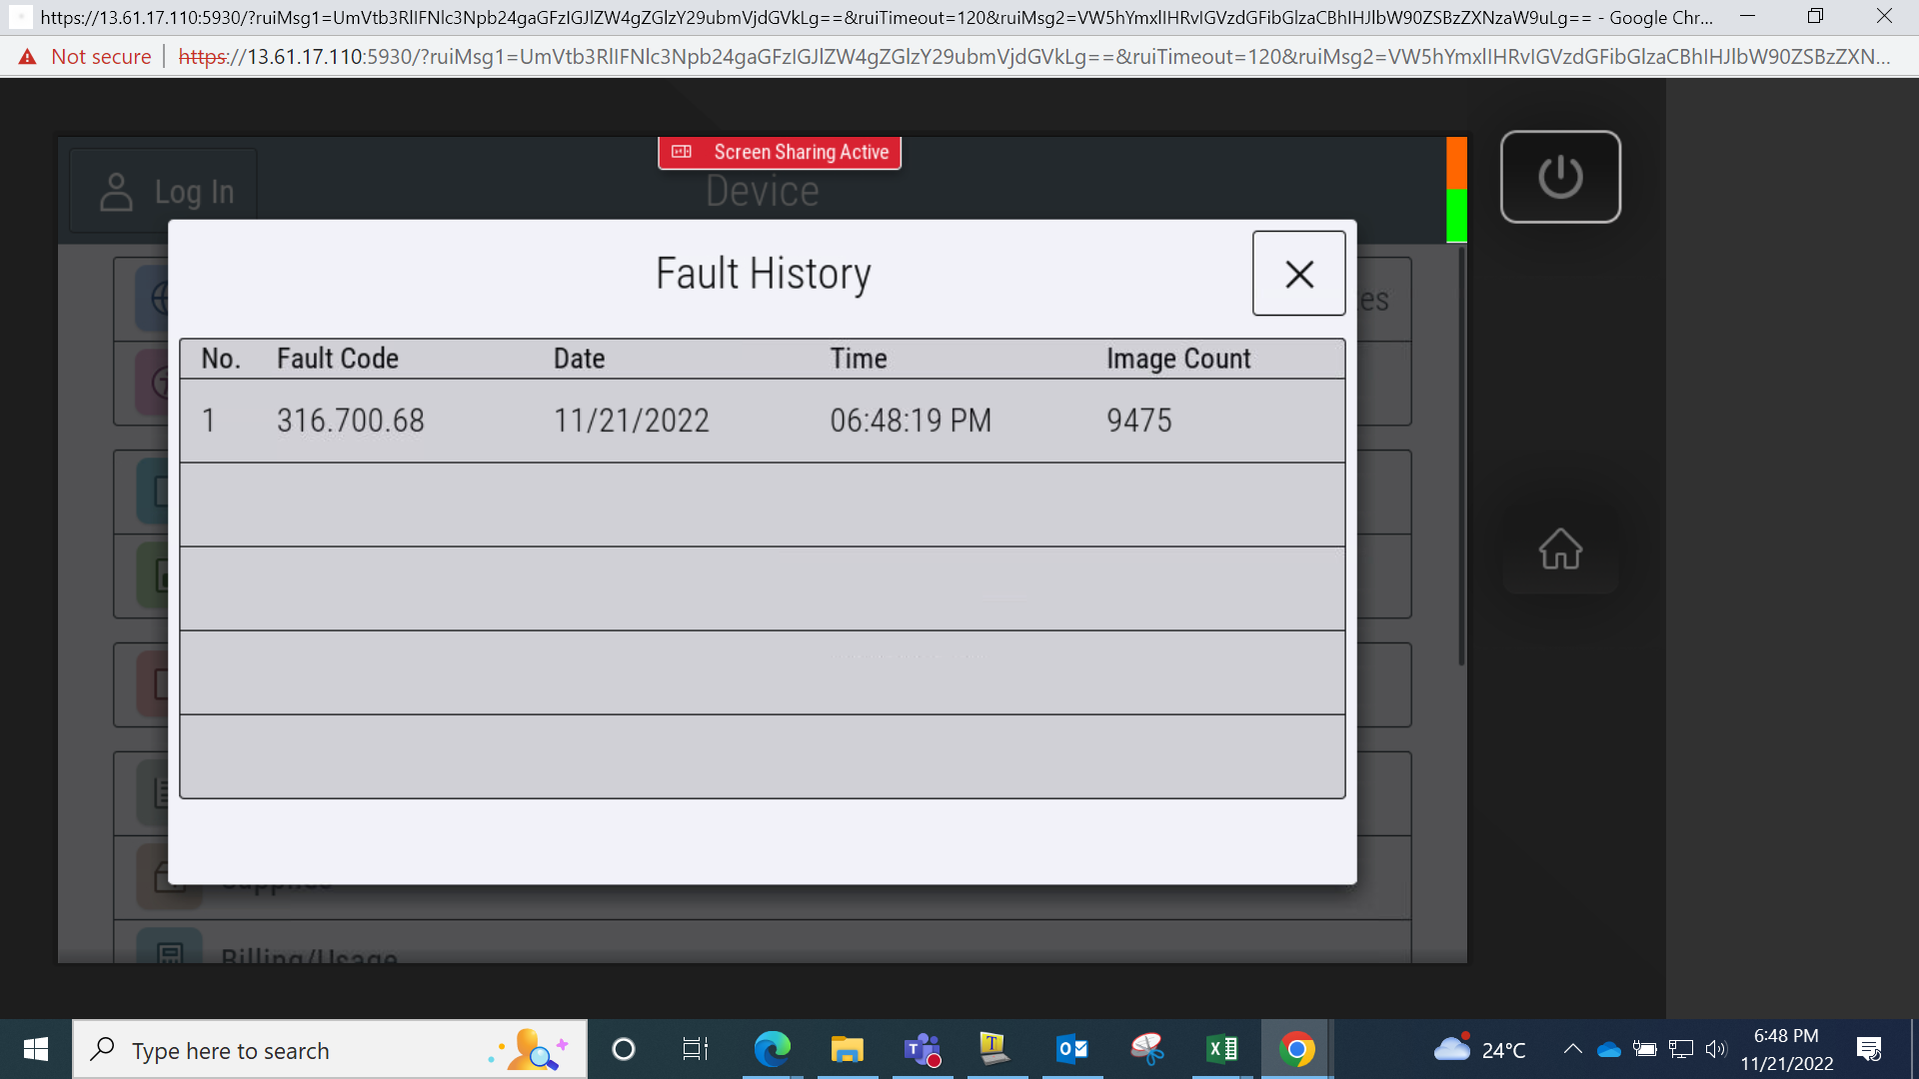This screenshot has width=1919, height=1079.
Task: Select fault code 316.700.68 row
Action: 763,421
